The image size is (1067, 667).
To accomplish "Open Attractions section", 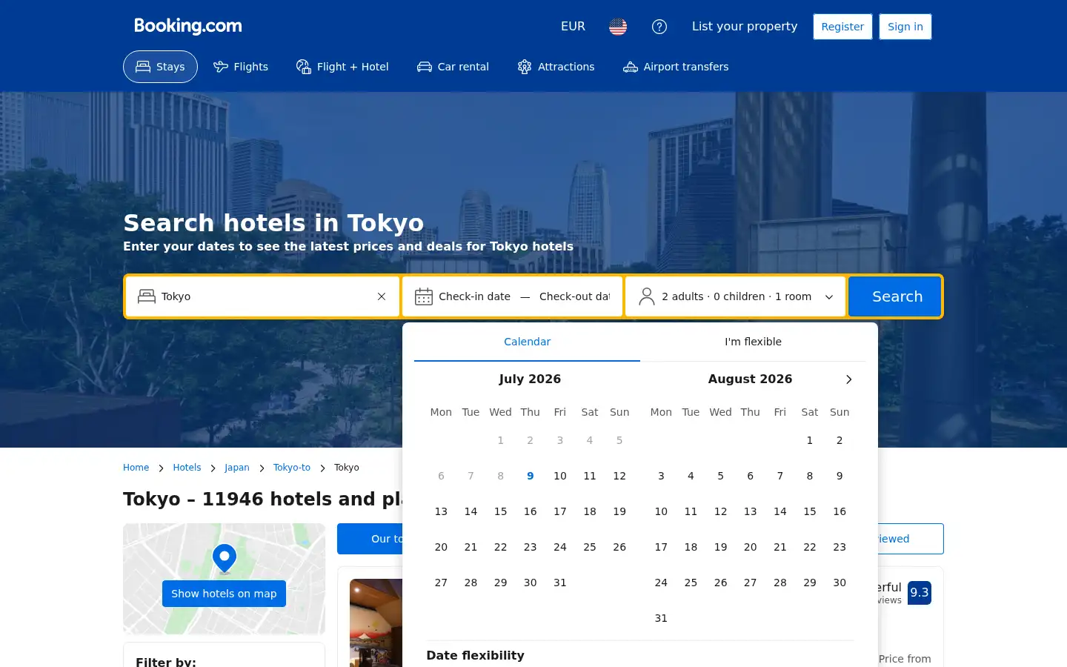I will pos(556,67).
